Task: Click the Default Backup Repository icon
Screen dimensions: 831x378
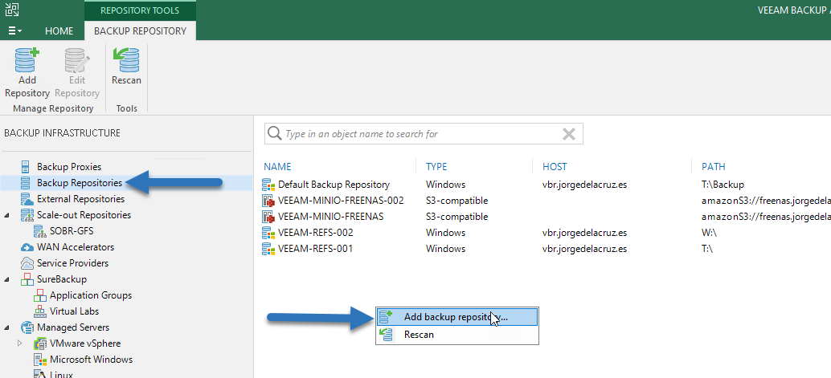Action: coord(268,185)
